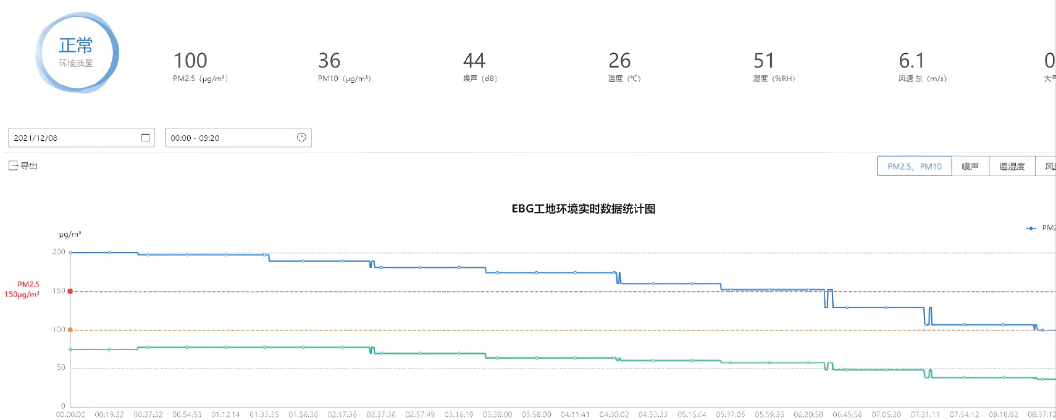Click x-axis time label 04:30:02
The image size is (1056, 420).
pyautogui.click(x=614, y=414)
